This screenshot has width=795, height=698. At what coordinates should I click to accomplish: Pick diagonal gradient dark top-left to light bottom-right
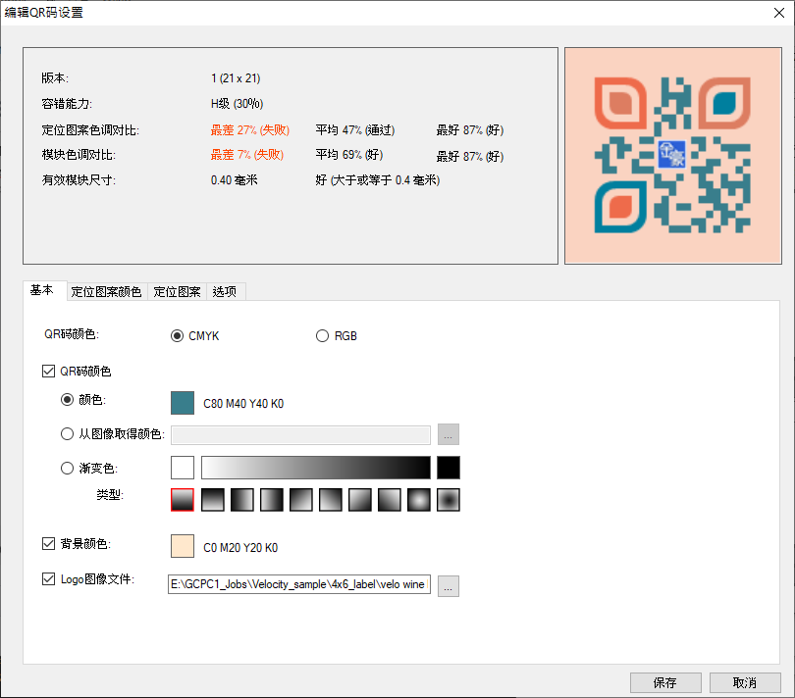tap(301, 500)
